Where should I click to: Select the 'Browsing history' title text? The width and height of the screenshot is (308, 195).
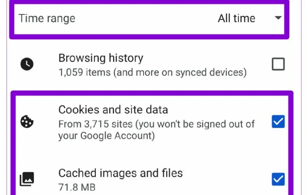[101, 58]
